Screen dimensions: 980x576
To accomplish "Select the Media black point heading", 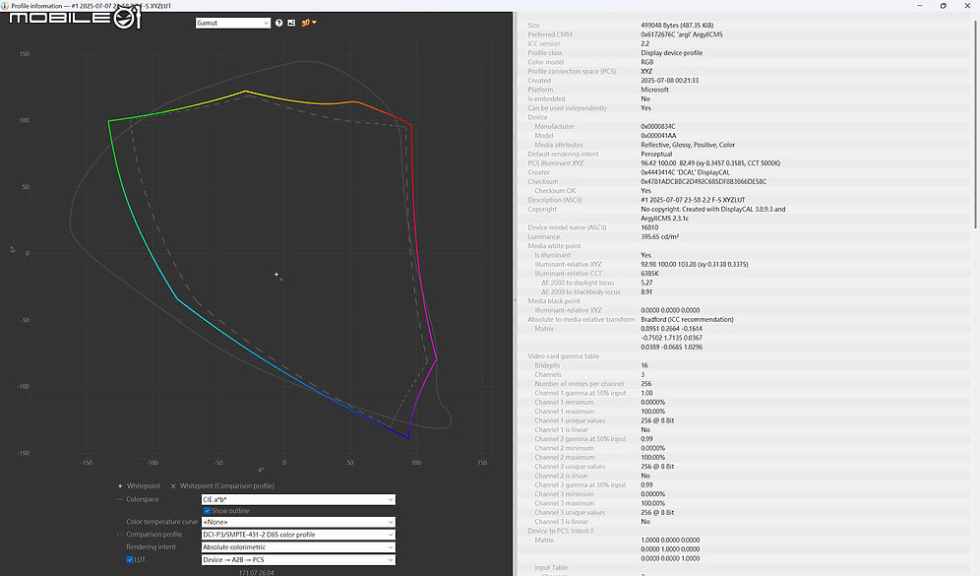I will (x=554, y=301).
